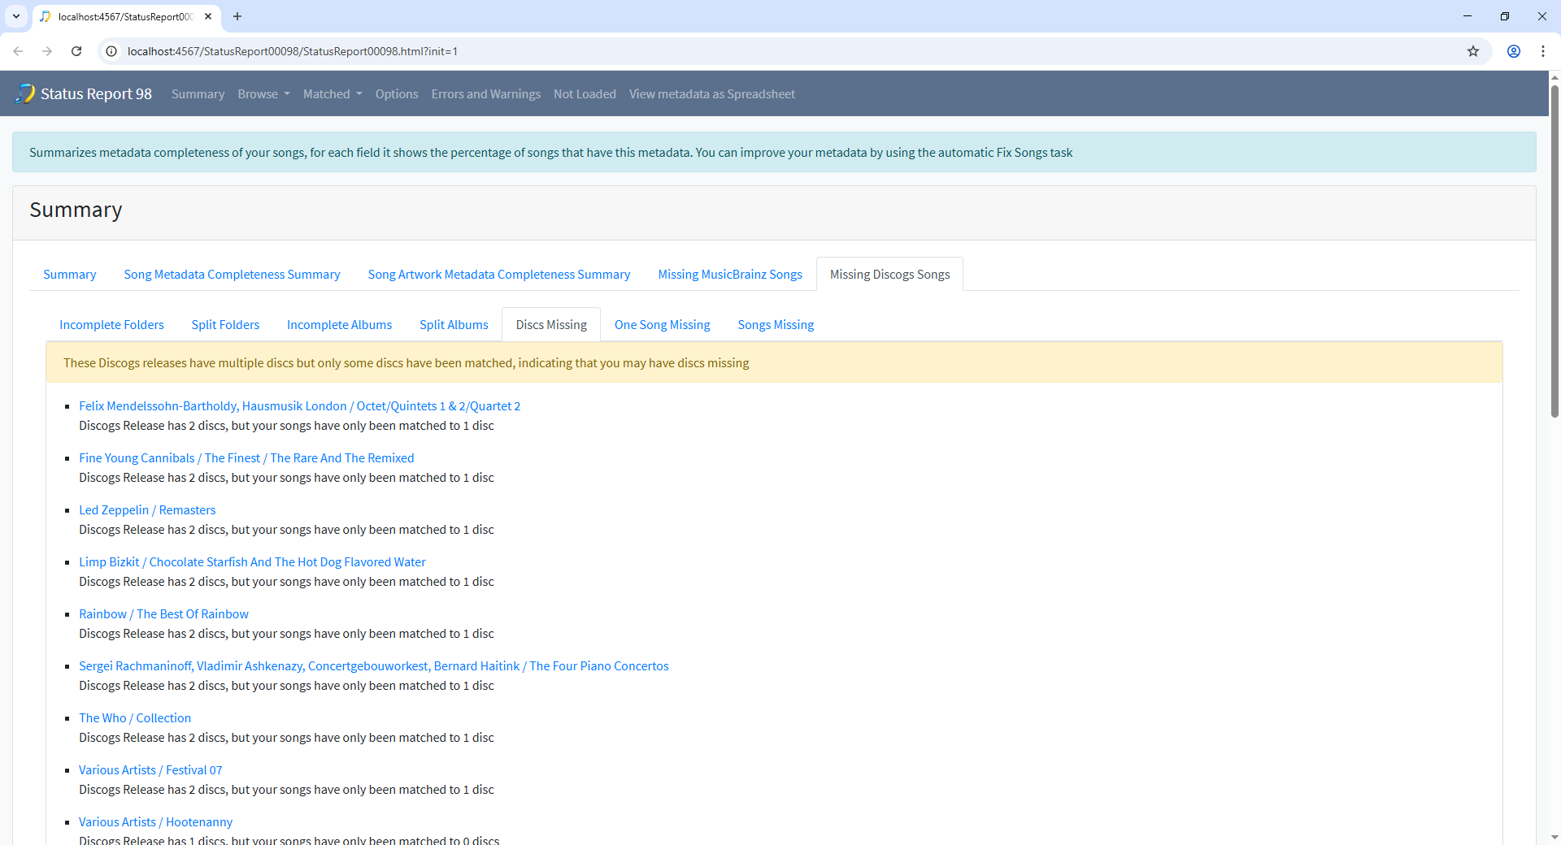Click the scrollbar up arrow
Viewport: 1561px width, 845px height.
click(1554, 77)
